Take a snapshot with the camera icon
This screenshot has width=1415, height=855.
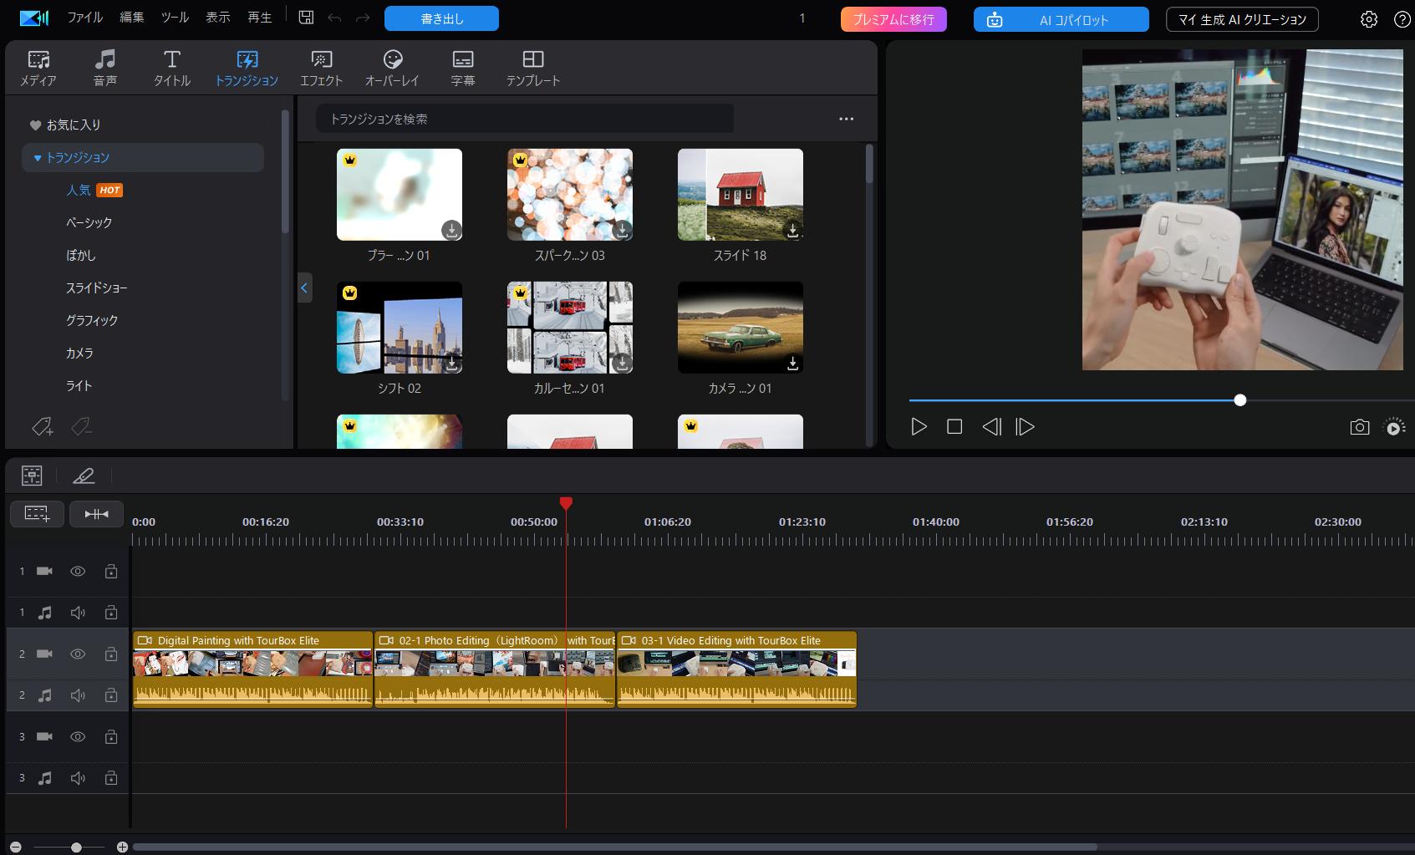1359,427
